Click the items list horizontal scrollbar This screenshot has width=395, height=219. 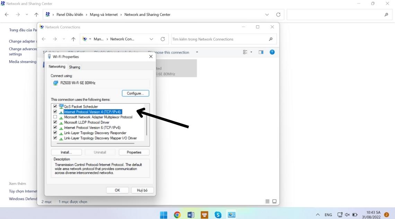[x=96, y=143]
